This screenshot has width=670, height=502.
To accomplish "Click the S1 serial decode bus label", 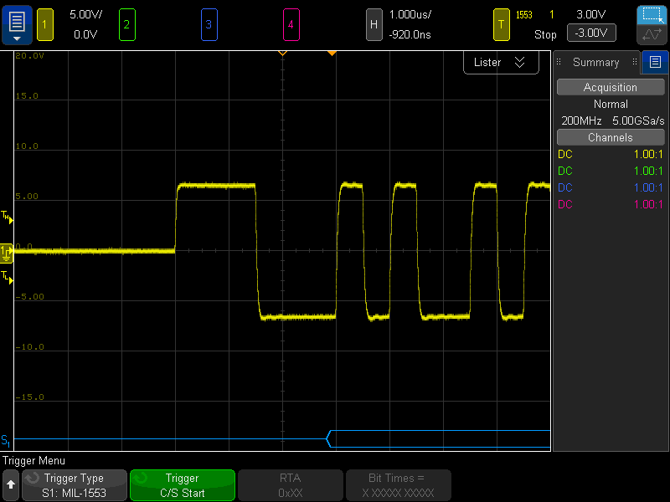I will coord(6,440).
